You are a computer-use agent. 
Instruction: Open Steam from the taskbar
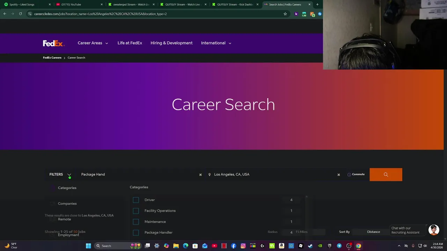point(310,246)
